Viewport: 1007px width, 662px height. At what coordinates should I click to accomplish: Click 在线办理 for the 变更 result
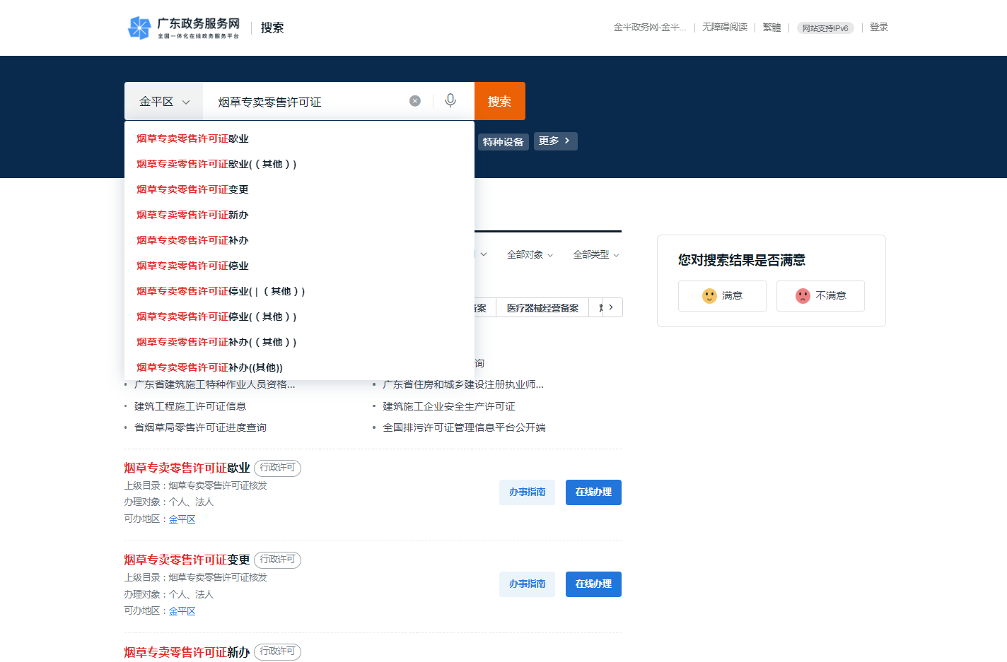click(593, 584)
